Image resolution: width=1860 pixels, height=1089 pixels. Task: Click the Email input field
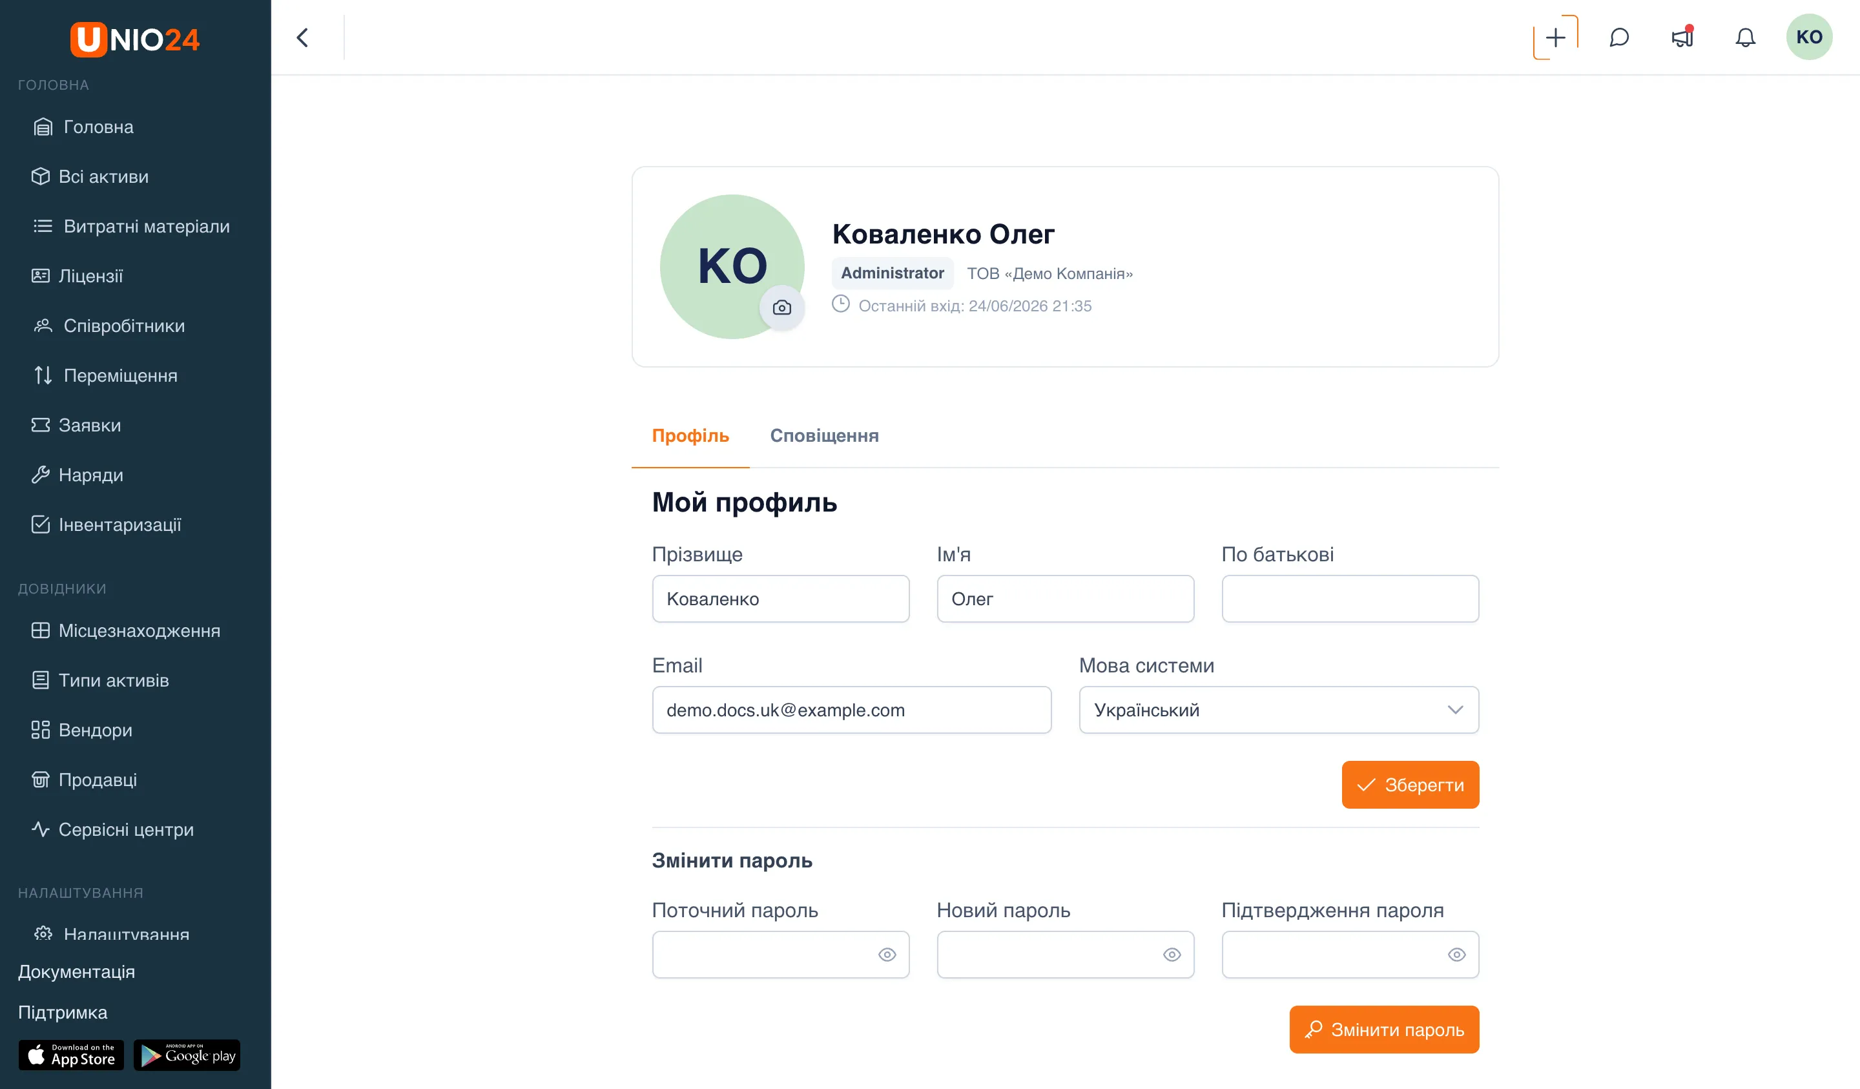click(x=852, y=710)
